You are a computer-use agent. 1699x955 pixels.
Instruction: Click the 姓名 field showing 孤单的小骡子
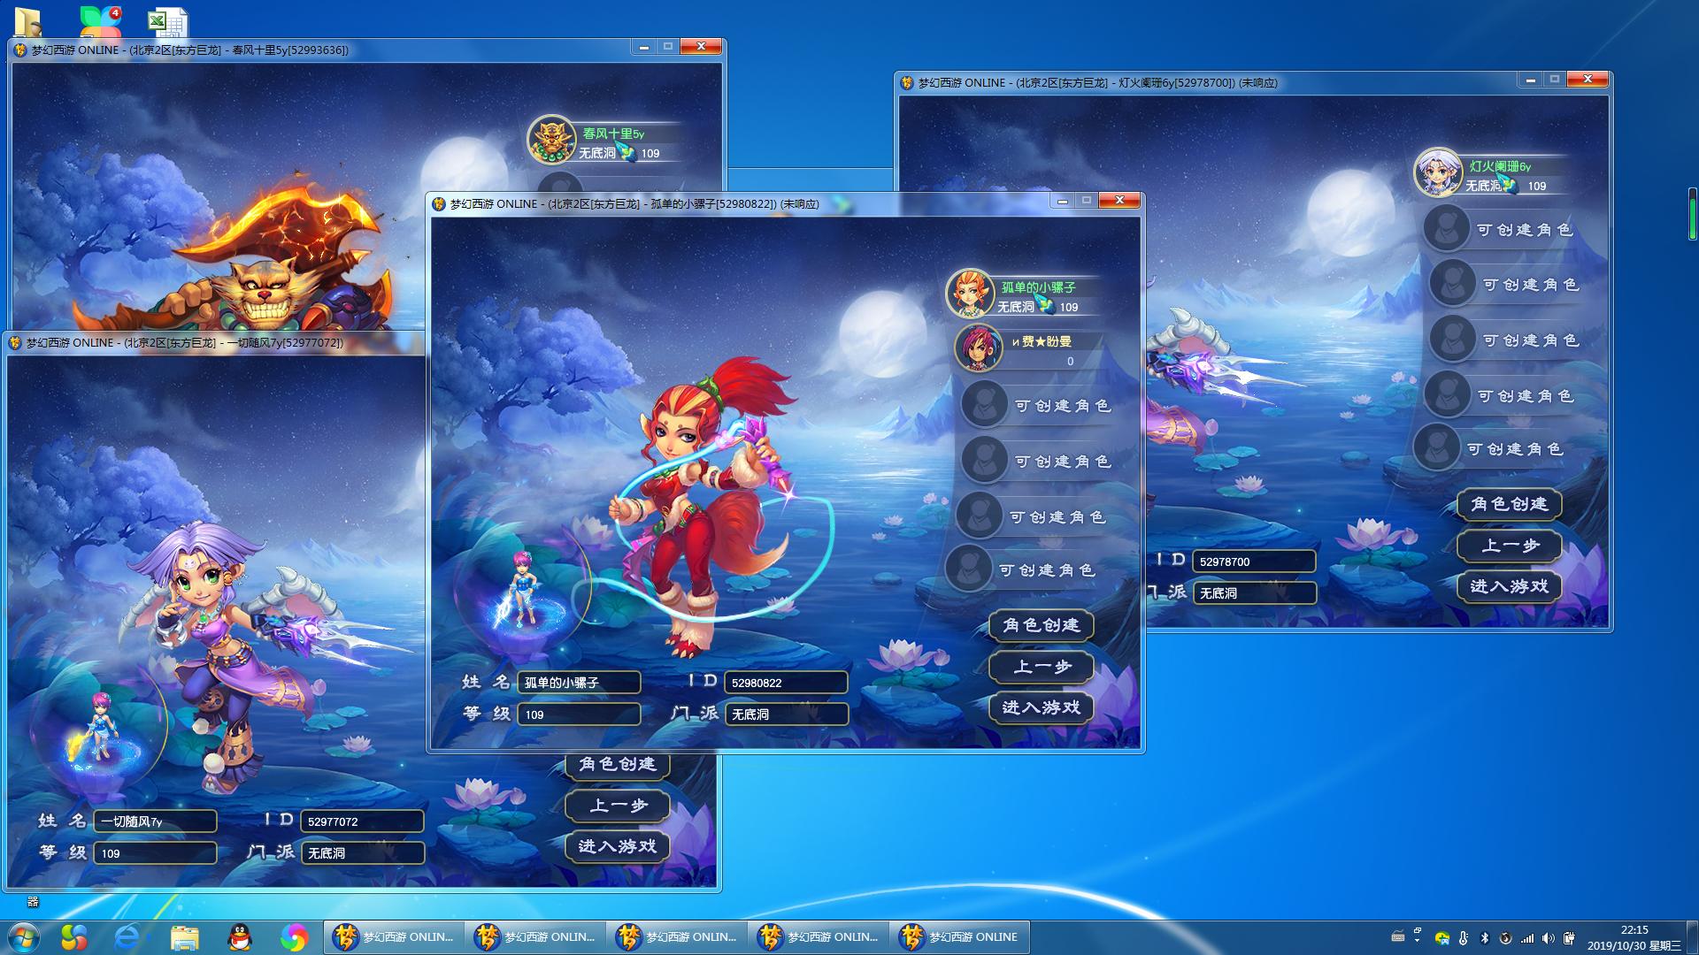(x=579, y=682)
